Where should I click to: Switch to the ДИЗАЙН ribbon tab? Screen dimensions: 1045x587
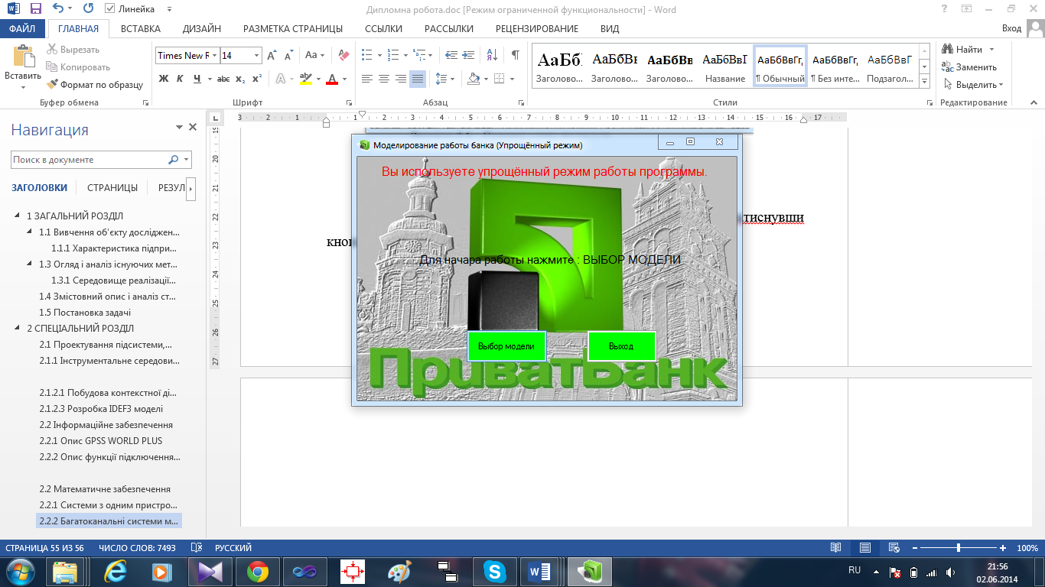[202, 29]
